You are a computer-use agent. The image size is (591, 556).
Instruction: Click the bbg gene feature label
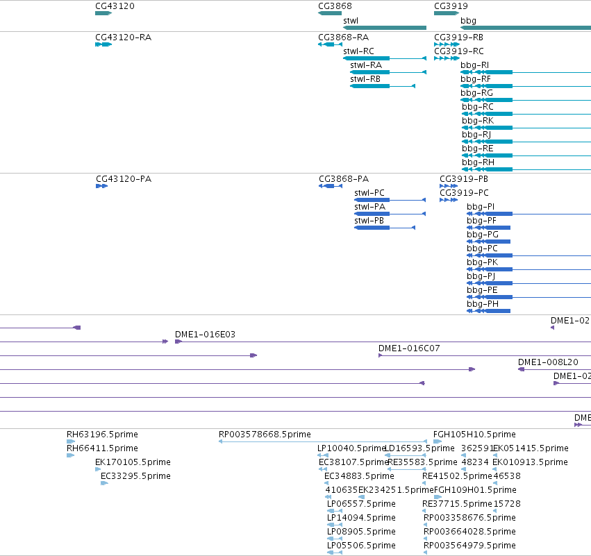point(468,21)
